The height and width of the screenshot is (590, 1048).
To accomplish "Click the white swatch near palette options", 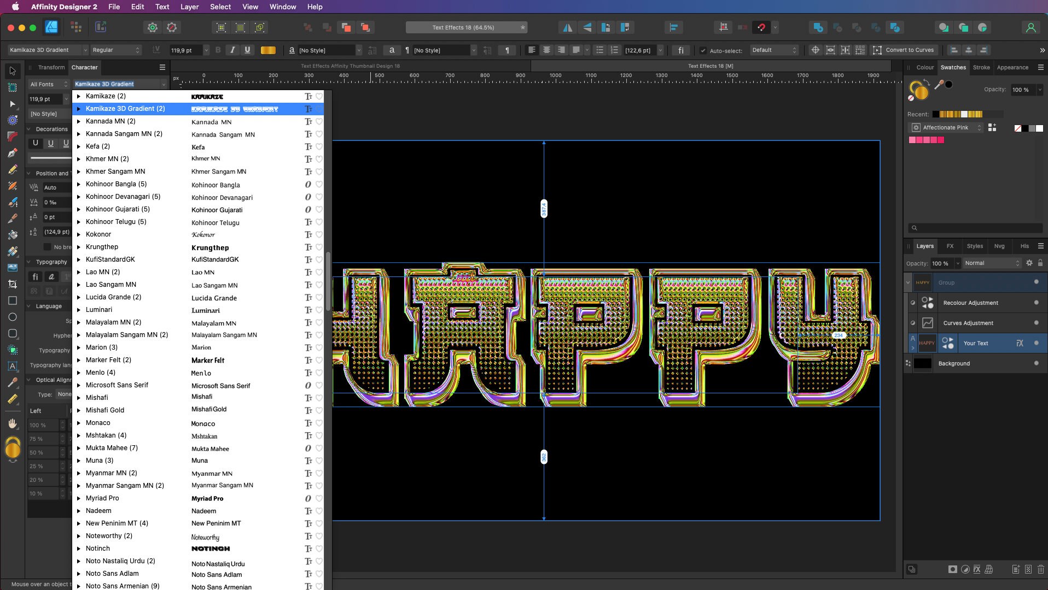I will (x=1039, y=128).
